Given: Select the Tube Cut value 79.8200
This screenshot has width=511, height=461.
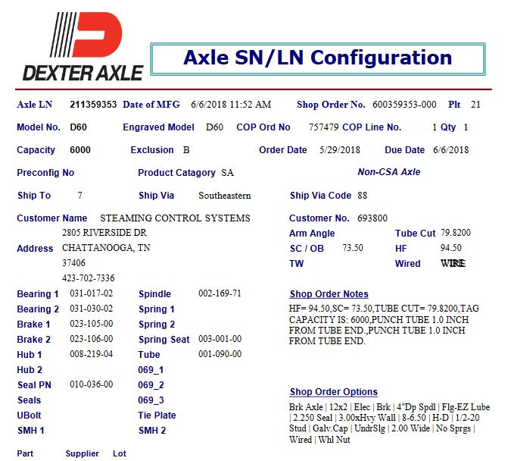Looking at the screenshot, I should [456, 234].
